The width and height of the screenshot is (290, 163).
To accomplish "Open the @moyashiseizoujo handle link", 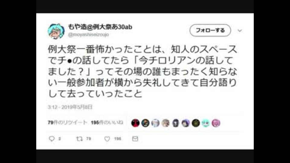I will tap(89, 34).
